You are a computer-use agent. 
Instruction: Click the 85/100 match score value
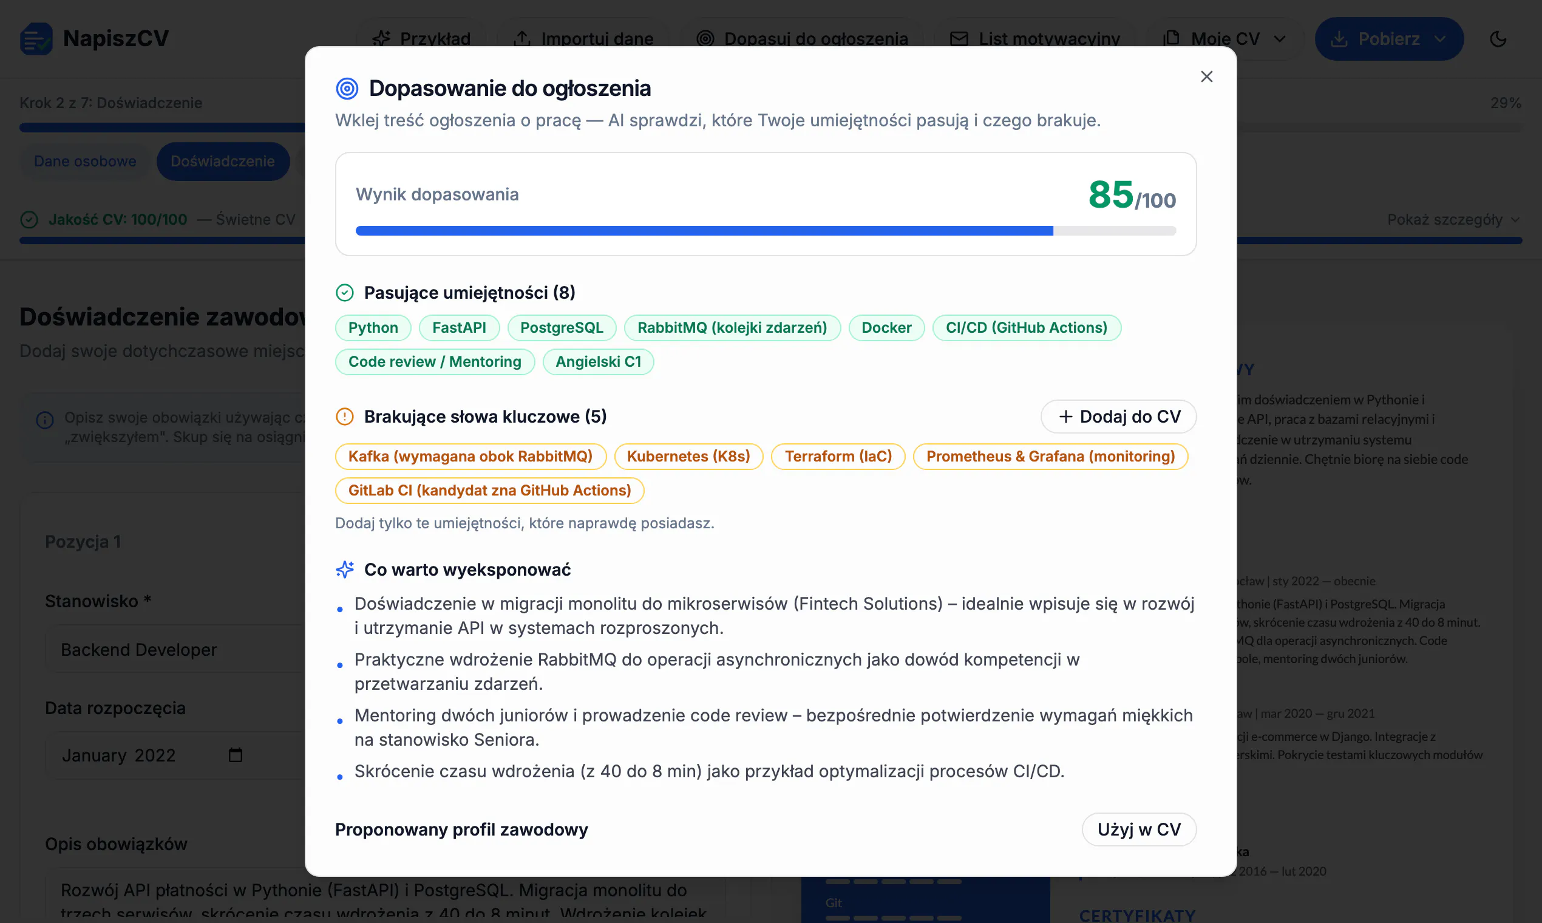pos(1131,195)
